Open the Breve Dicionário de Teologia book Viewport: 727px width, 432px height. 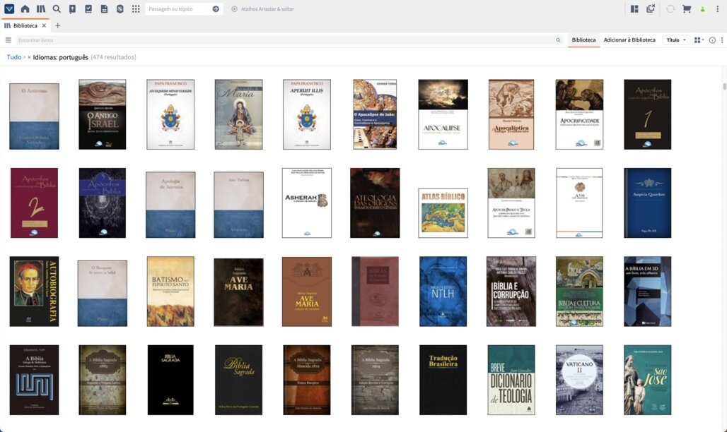point(511,380)
